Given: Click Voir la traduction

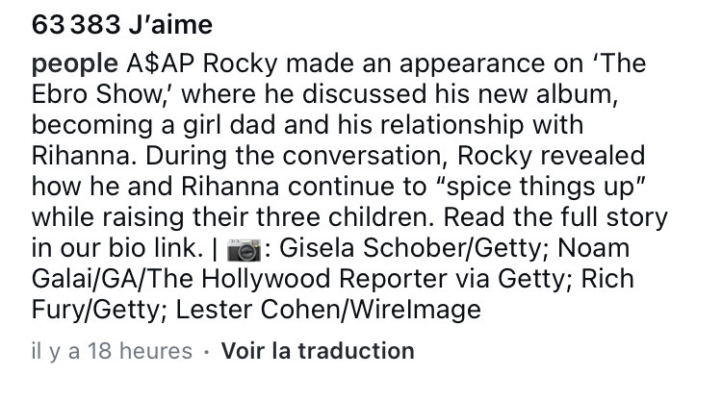Looking at the screenshot, I should tap(318, 351).
